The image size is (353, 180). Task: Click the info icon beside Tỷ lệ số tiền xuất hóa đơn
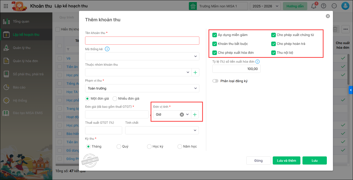click(x=258, y=61)
